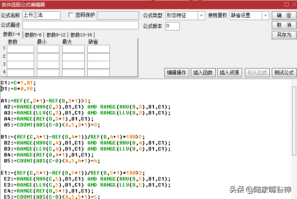Click the 公式名称 input field

[42, 16]
